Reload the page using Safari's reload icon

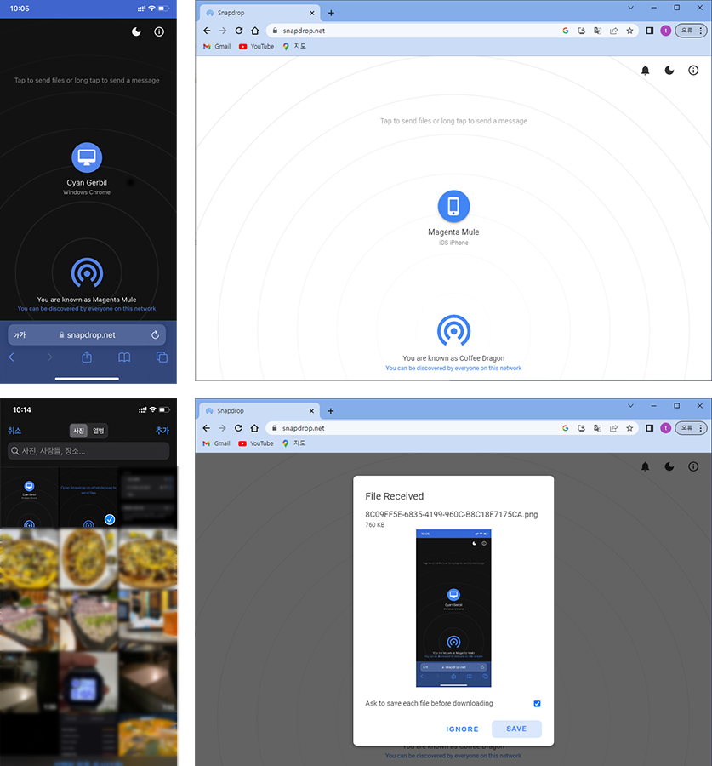(156, 335)
